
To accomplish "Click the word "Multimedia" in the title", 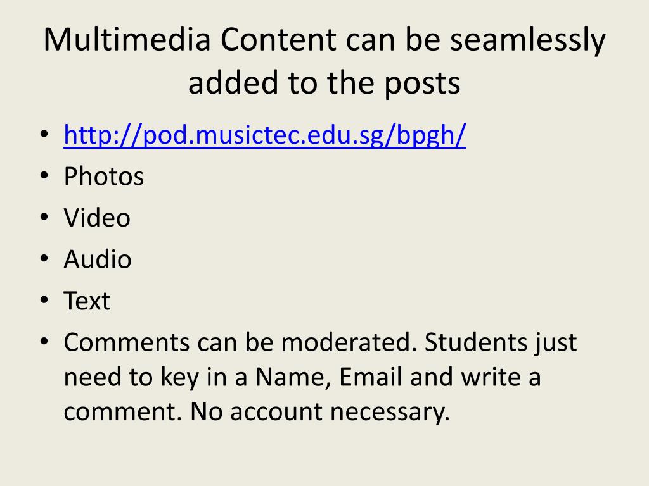I will click(127, 40).
